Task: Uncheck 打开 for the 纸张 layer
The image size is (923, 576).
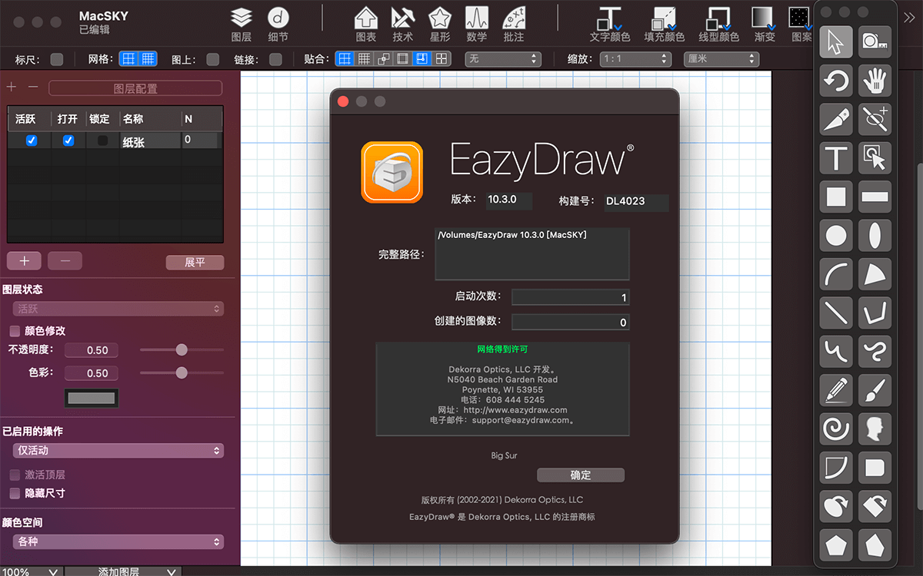Action: [68, 141]
